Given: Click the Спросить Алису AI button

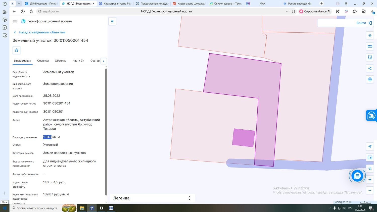Looking at the screenshot, I should [x=315, y=11].
